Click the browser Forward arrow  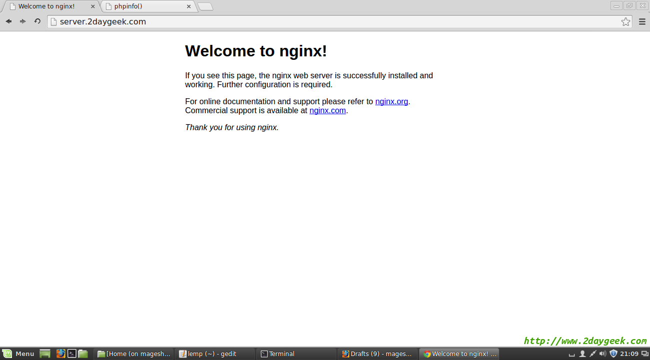22,21
